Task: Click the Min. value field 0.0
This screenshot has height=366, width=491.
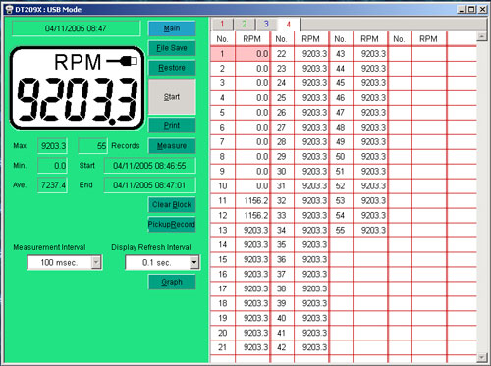Action: pos(53,166)
